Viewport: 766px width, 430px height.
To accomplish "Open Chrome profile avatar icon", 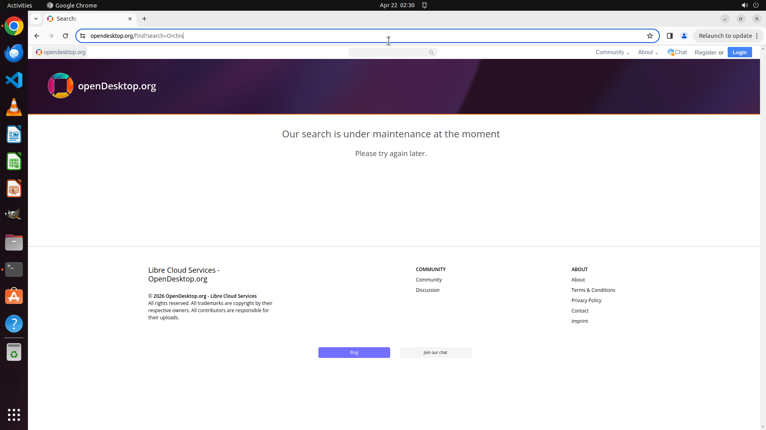I will pyautogui.click(x=684, y=36).
